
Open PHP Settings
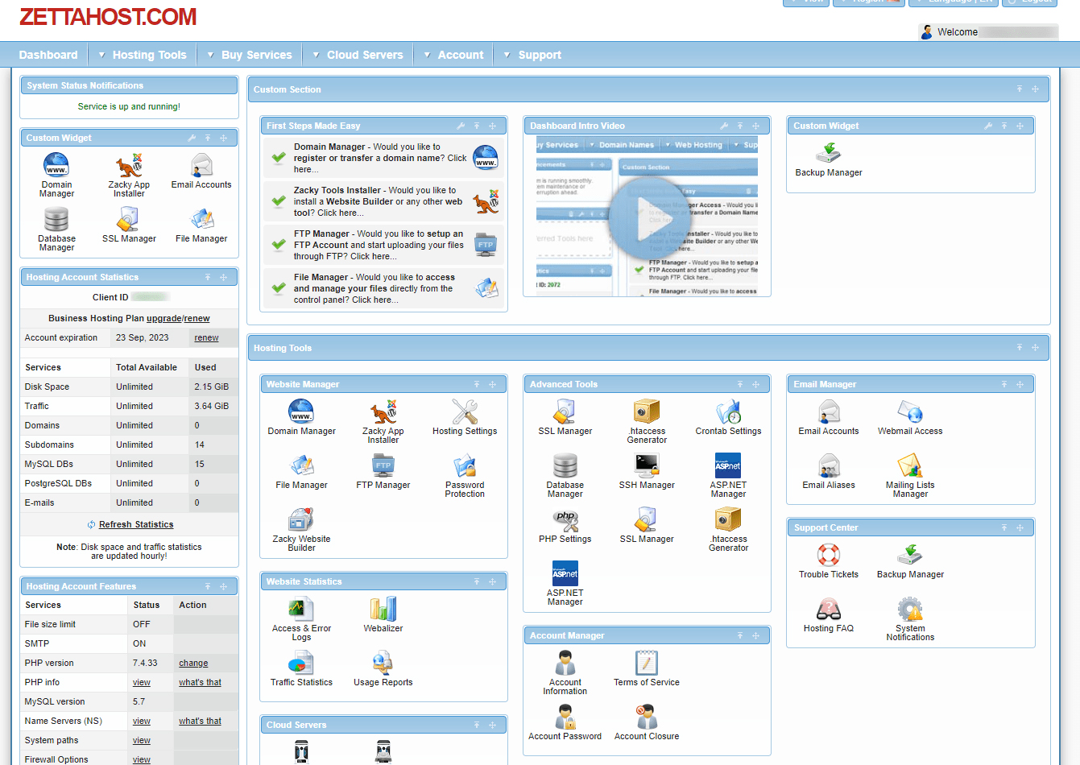pyautogui.click(x=565, y=526)
